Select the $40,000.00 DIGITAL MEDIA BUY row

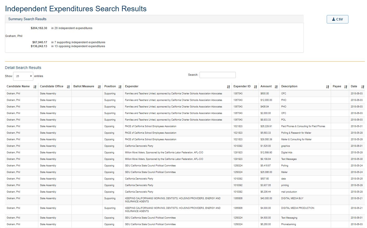pyautogui.click(x=184, y=200)
